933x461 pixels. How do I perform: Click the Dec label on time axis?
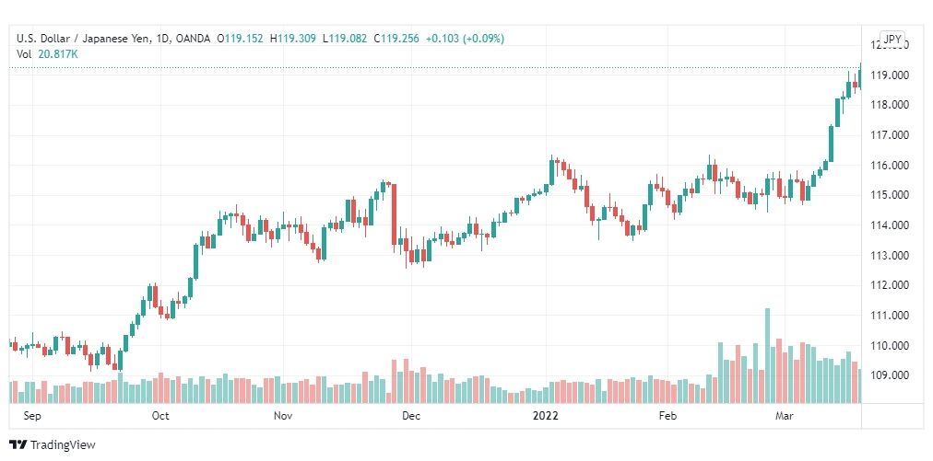(x=410, y=416)
